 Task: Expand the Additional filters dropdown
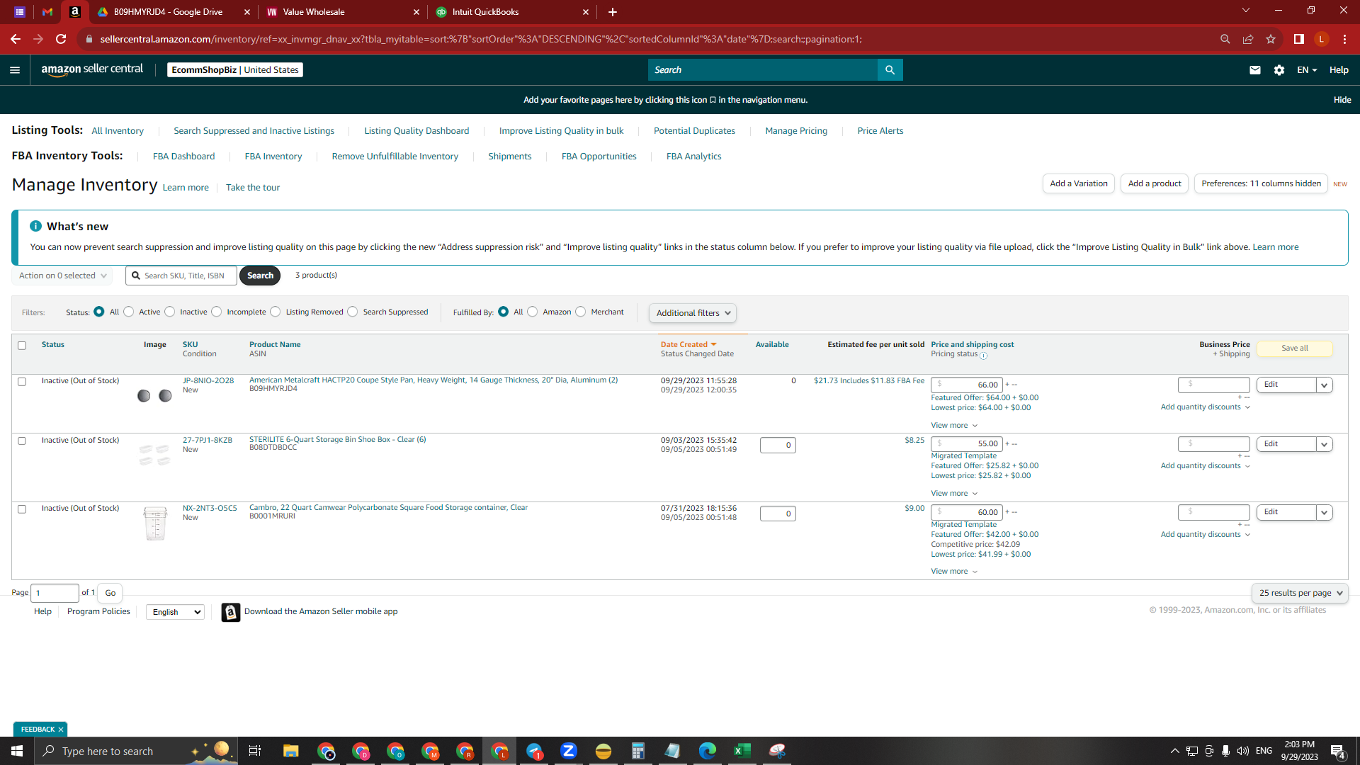[x=693, y=313]
